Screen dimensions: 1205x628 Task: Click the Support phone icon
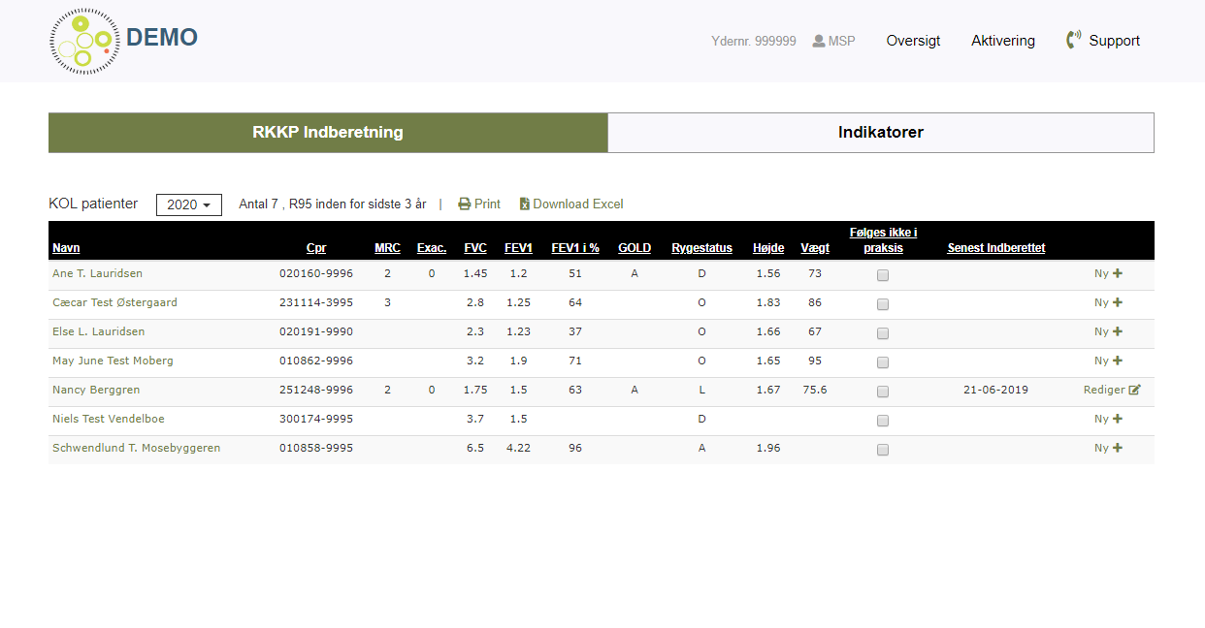pyautogui.click(x=1073, y=40)
